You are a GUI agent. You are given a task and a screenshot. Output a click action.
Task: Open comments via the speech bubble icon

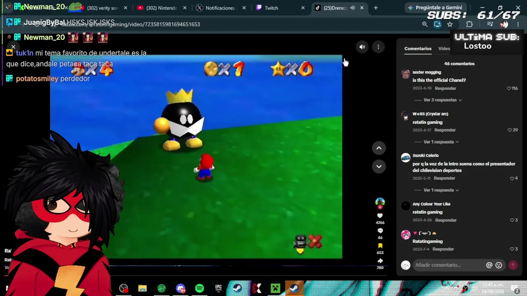point(380,231)
